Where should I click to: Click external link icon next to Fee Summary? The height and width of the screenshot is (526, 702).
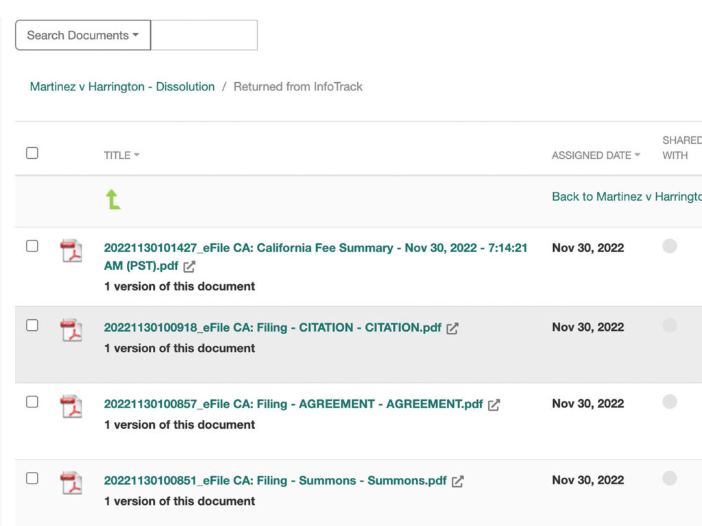(x=188, y=267)
